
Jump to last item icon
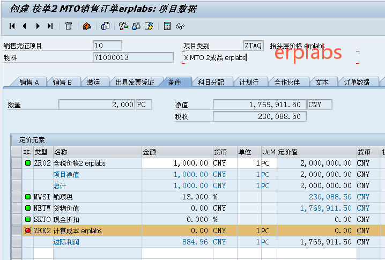click(x=50, y=26)
